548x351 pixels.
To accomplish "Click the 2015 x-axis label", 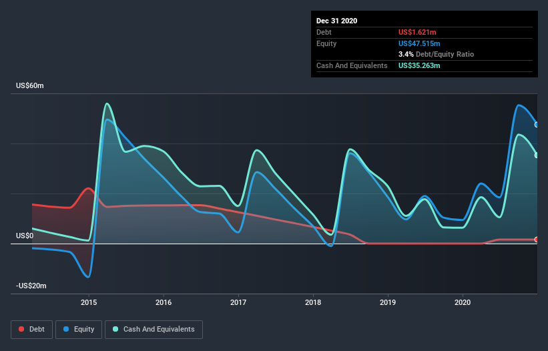I will [89, 302].
